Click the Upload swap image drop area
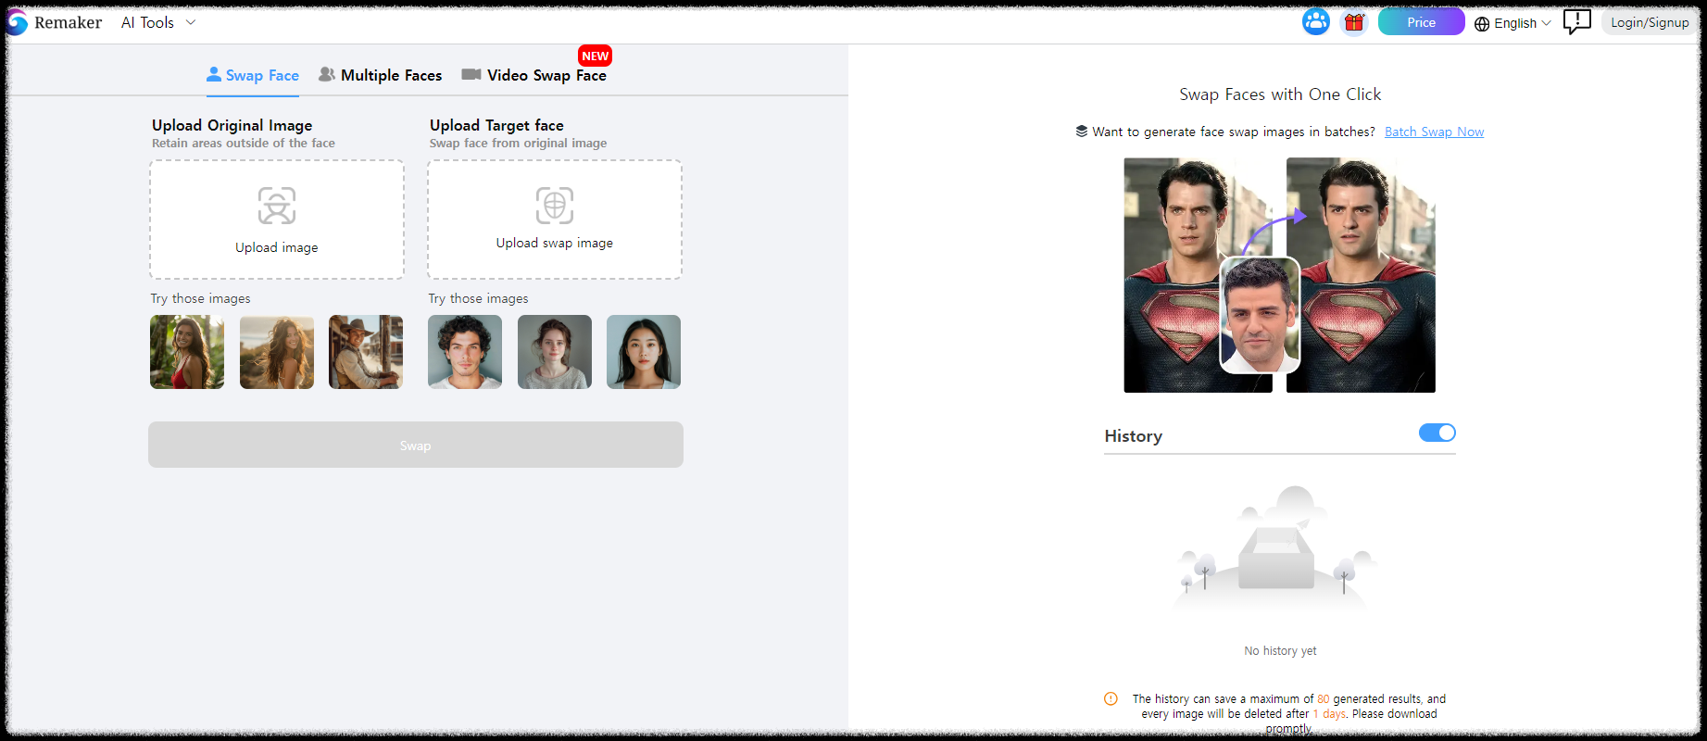 555,220
